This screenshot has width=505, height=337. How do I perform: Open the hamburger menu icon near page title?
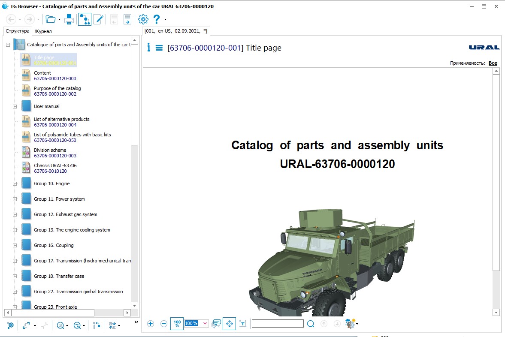[159, 48]
